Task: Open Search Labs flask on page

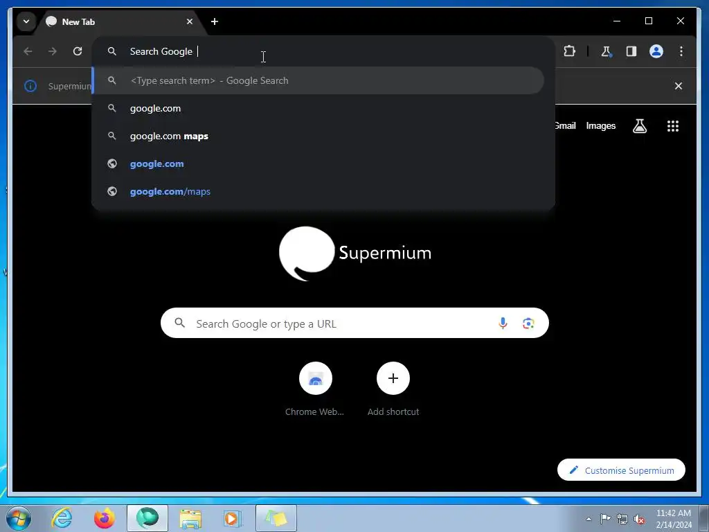Action: tap(639, 126)
